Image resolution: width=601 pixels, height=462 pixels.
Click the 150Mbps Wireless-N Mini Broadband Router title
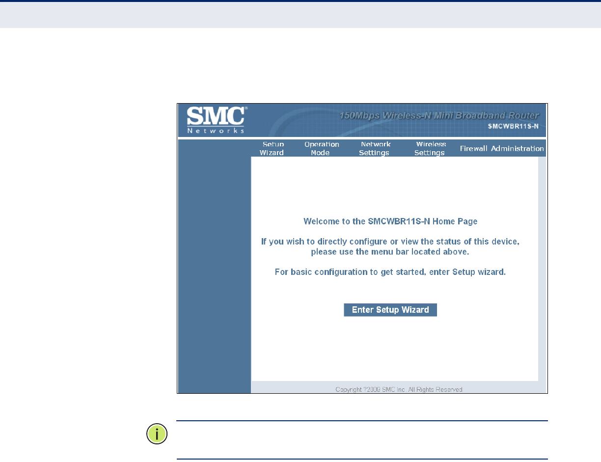click(x=439, y=116)
